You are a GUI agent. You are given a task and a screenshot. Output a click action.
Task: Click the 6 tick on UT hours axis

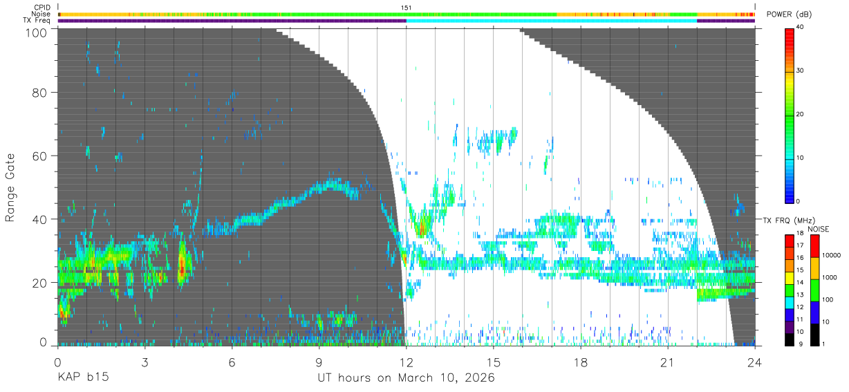click(x=232, y=362)
